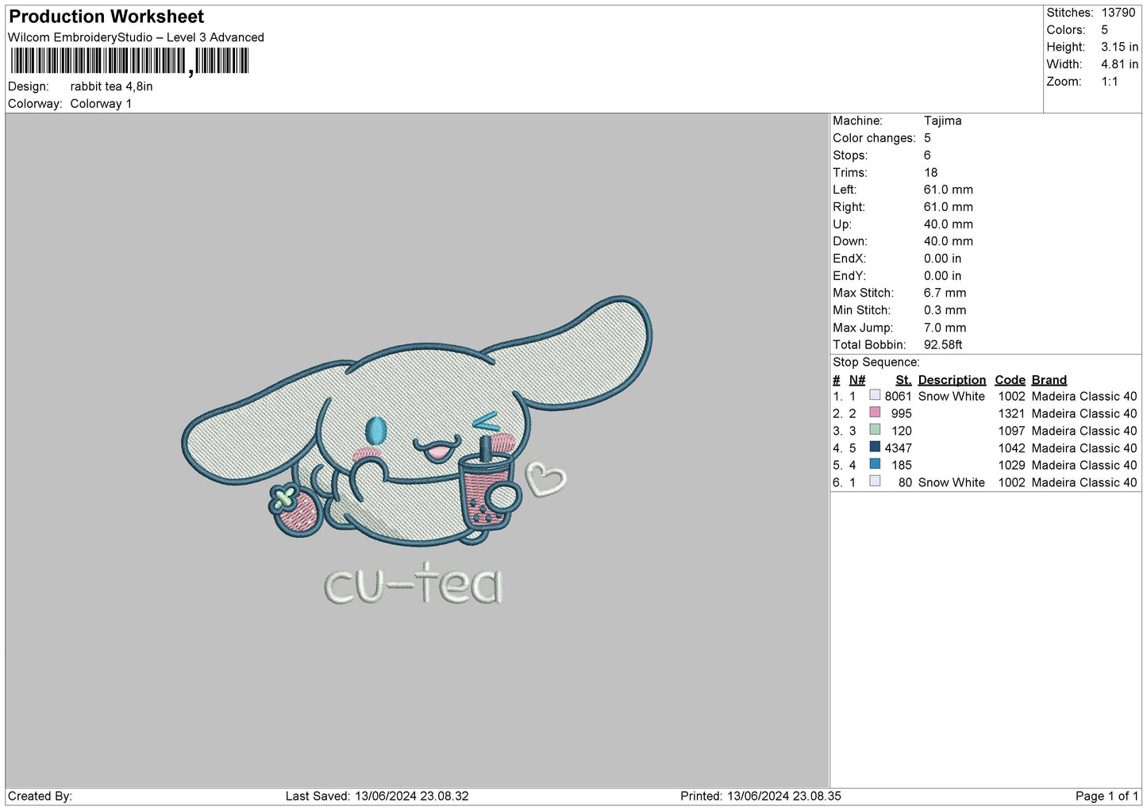This screenshot has height=810, width=1147.
Task: Click the Up value 40.0 mm
Action: pyautogui.click(x=948, y=225)
